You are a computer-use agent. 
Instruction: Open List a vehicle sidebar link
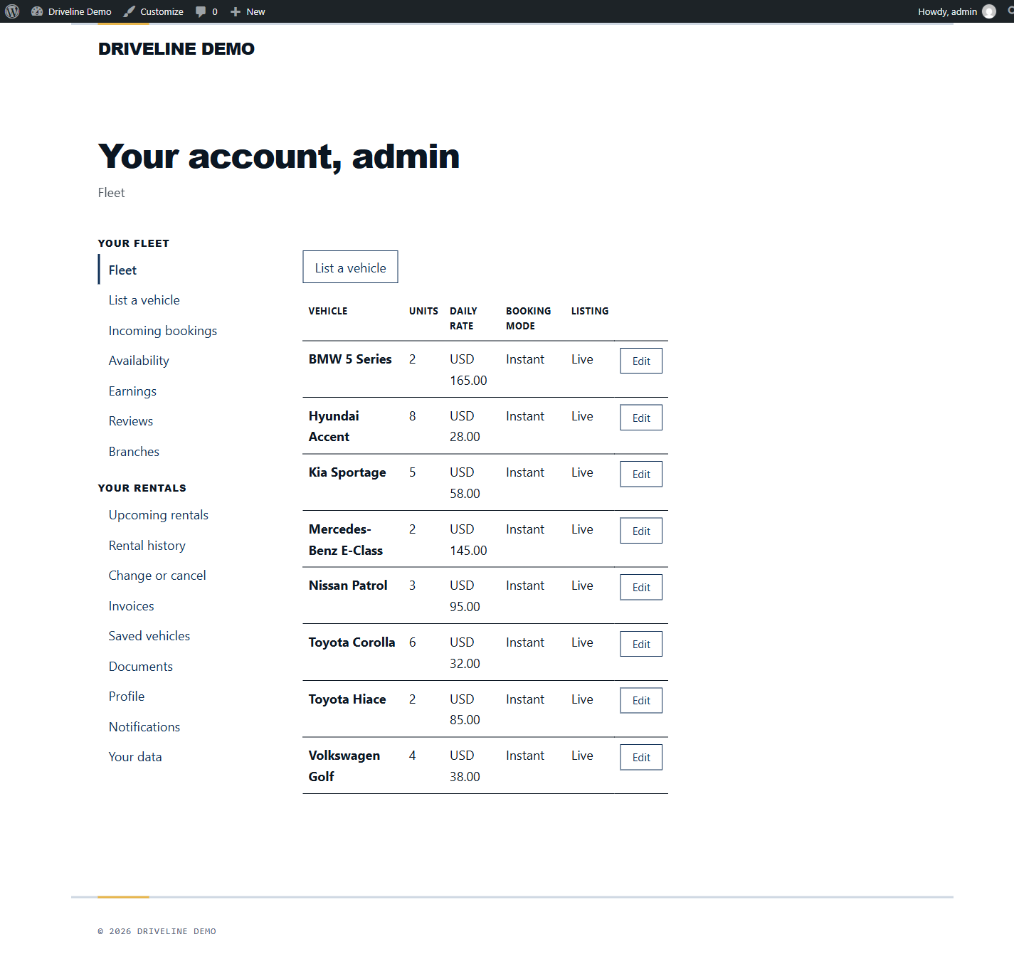click(144, 300)
